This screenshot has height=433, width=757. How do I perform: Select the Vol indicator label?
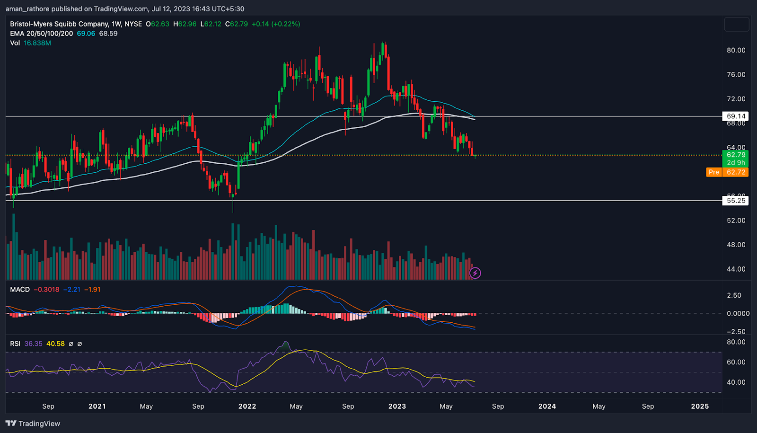15,43
